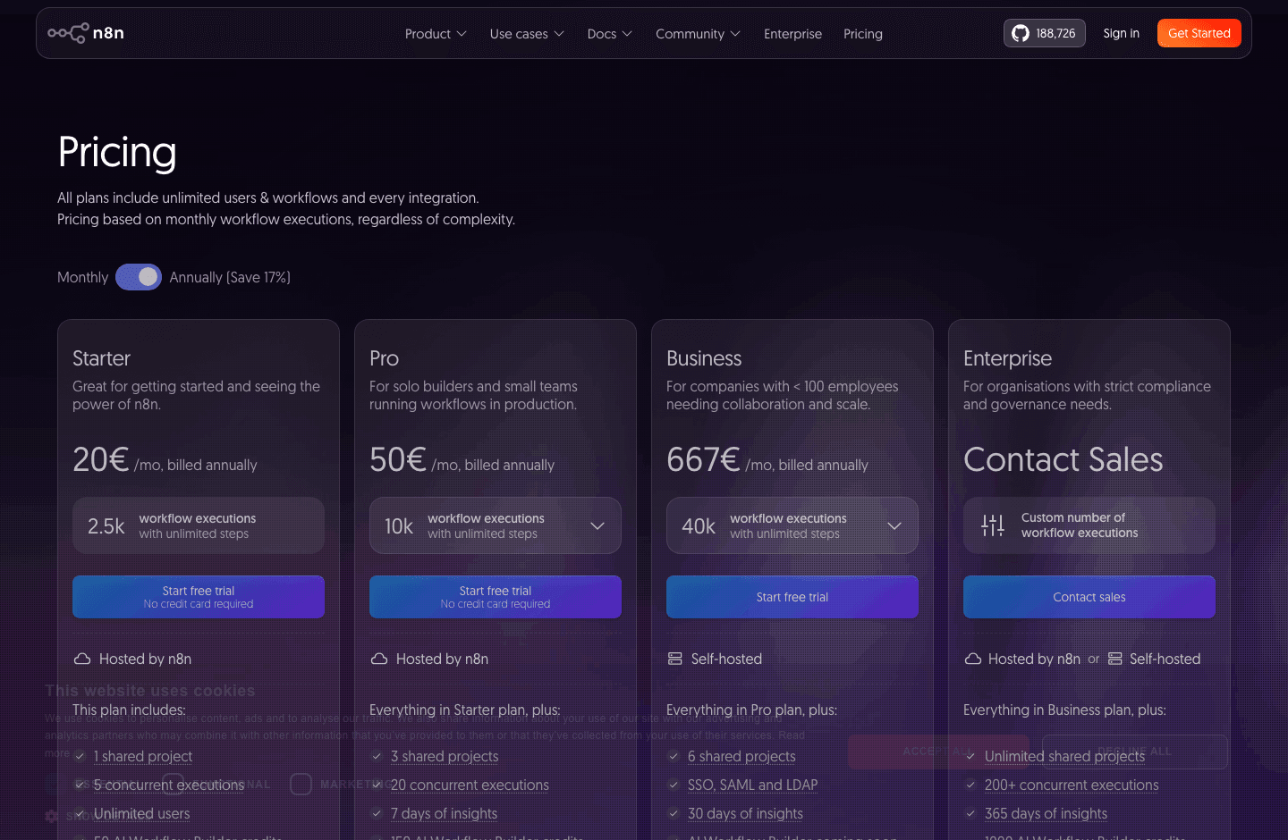Expand the Use cases menu
Screen dimensions: 1288x840
527,34
